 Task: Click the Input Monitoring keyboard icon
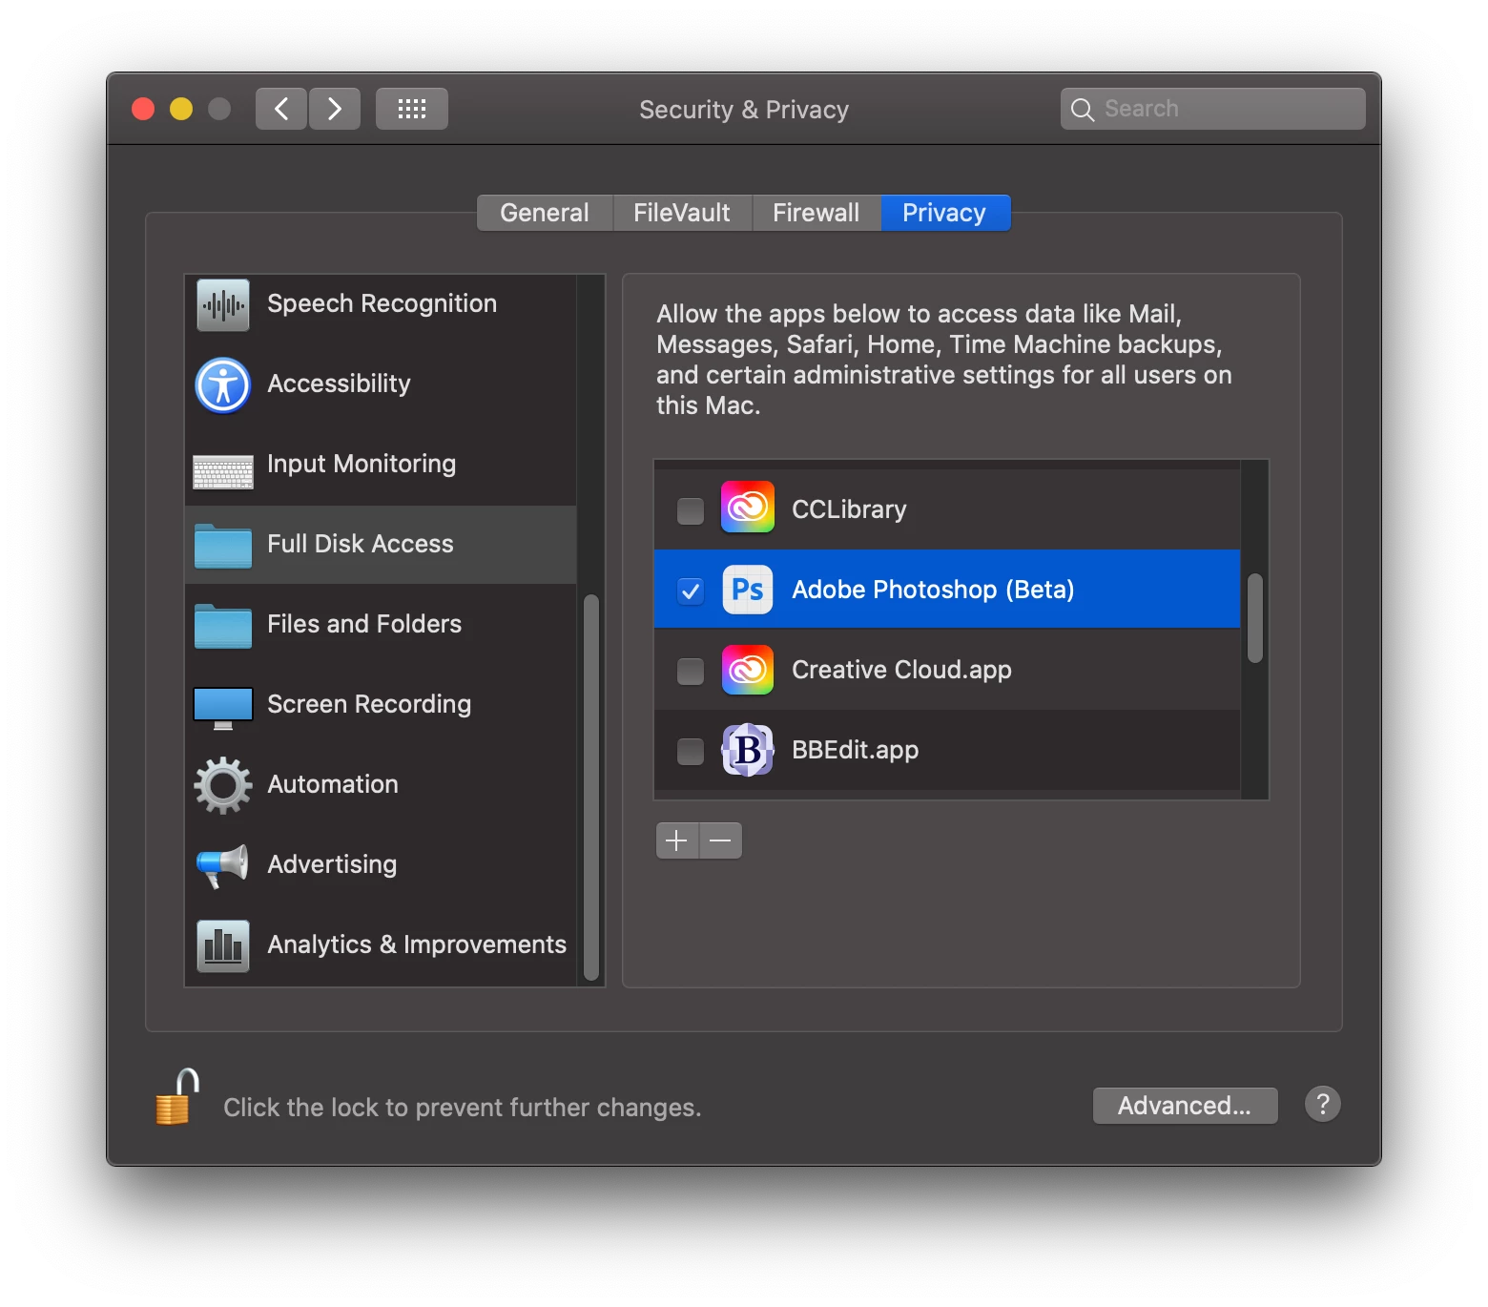click(x=223, y=471)
